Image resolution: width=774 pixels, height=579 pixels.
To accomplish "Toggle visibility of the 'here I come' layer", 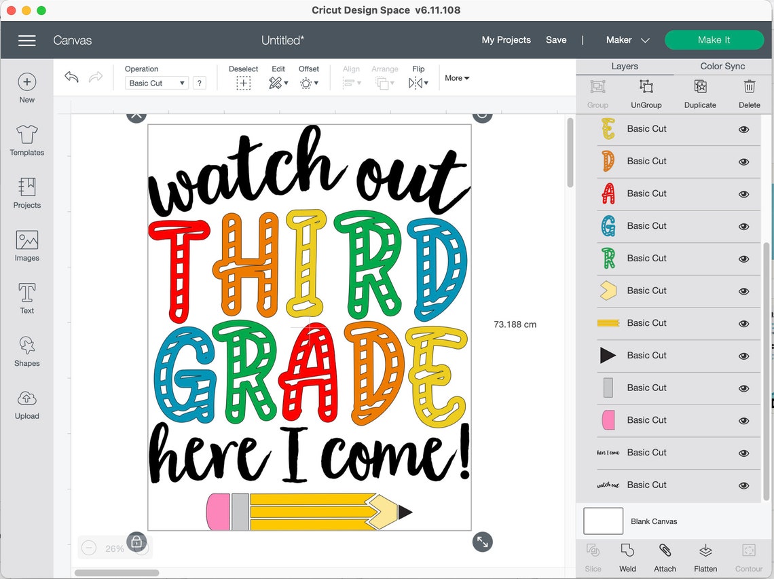I will (743, 453).
